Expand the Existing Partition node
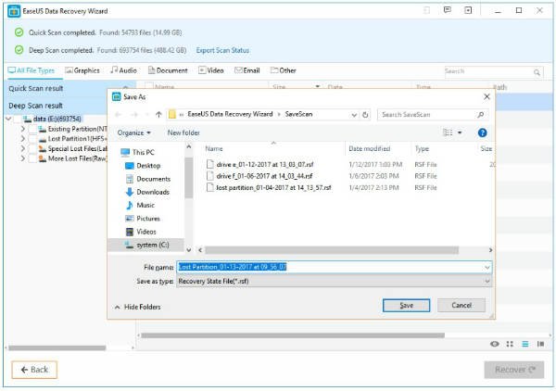 click(x=23, y=129)
